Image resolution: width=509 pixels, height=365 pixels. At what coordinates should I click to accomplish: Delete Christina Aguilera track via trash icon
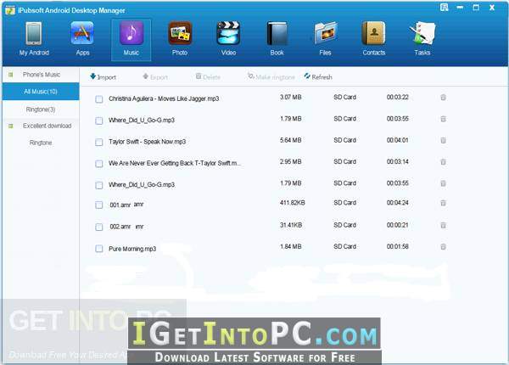[x=443, y=97]
